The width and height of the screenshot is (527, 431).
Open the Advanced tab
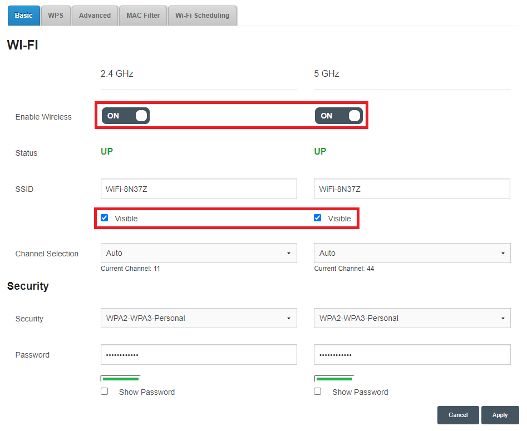(95, 16)
